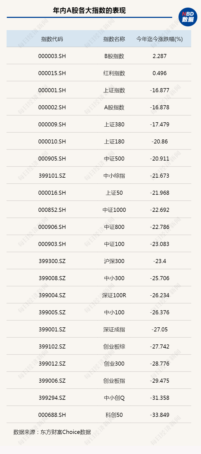Click the 上证380 index name
This screenshot has height=454, width=201.
point(114,124)
